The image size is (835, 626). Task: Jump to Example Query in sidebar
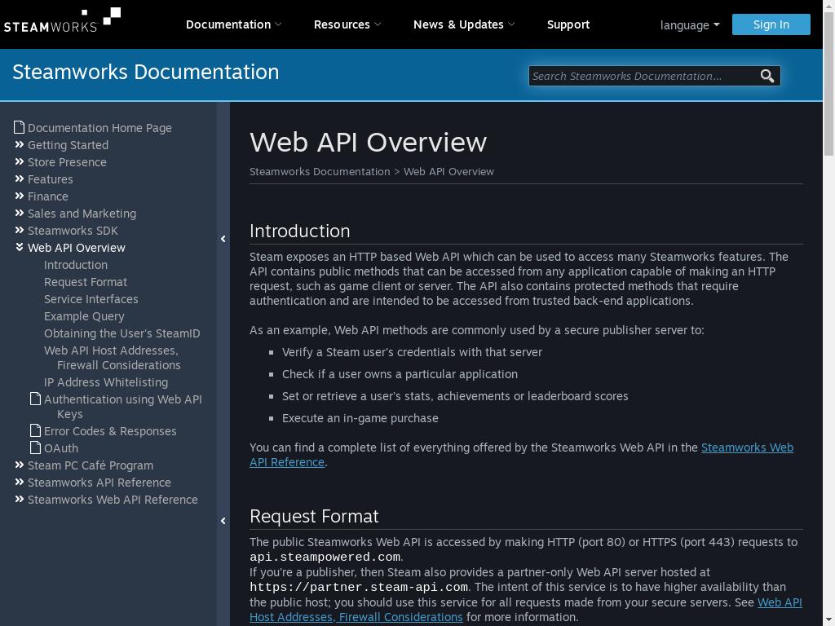(84, 316)
